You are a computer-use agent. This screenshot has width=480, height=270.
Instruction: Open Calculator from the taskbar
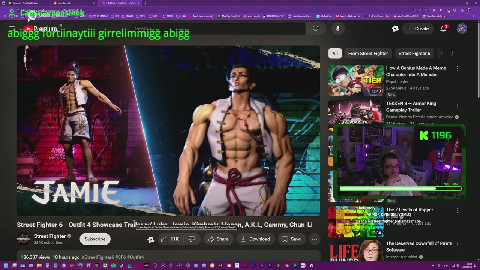(x=47, y=265)
